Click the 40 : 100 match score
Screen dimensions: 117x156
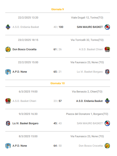tap(58, 27)
